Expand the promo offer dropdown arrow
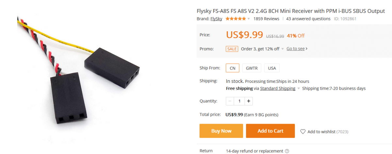Screen dimensions: 392x154 click(283, 49)
